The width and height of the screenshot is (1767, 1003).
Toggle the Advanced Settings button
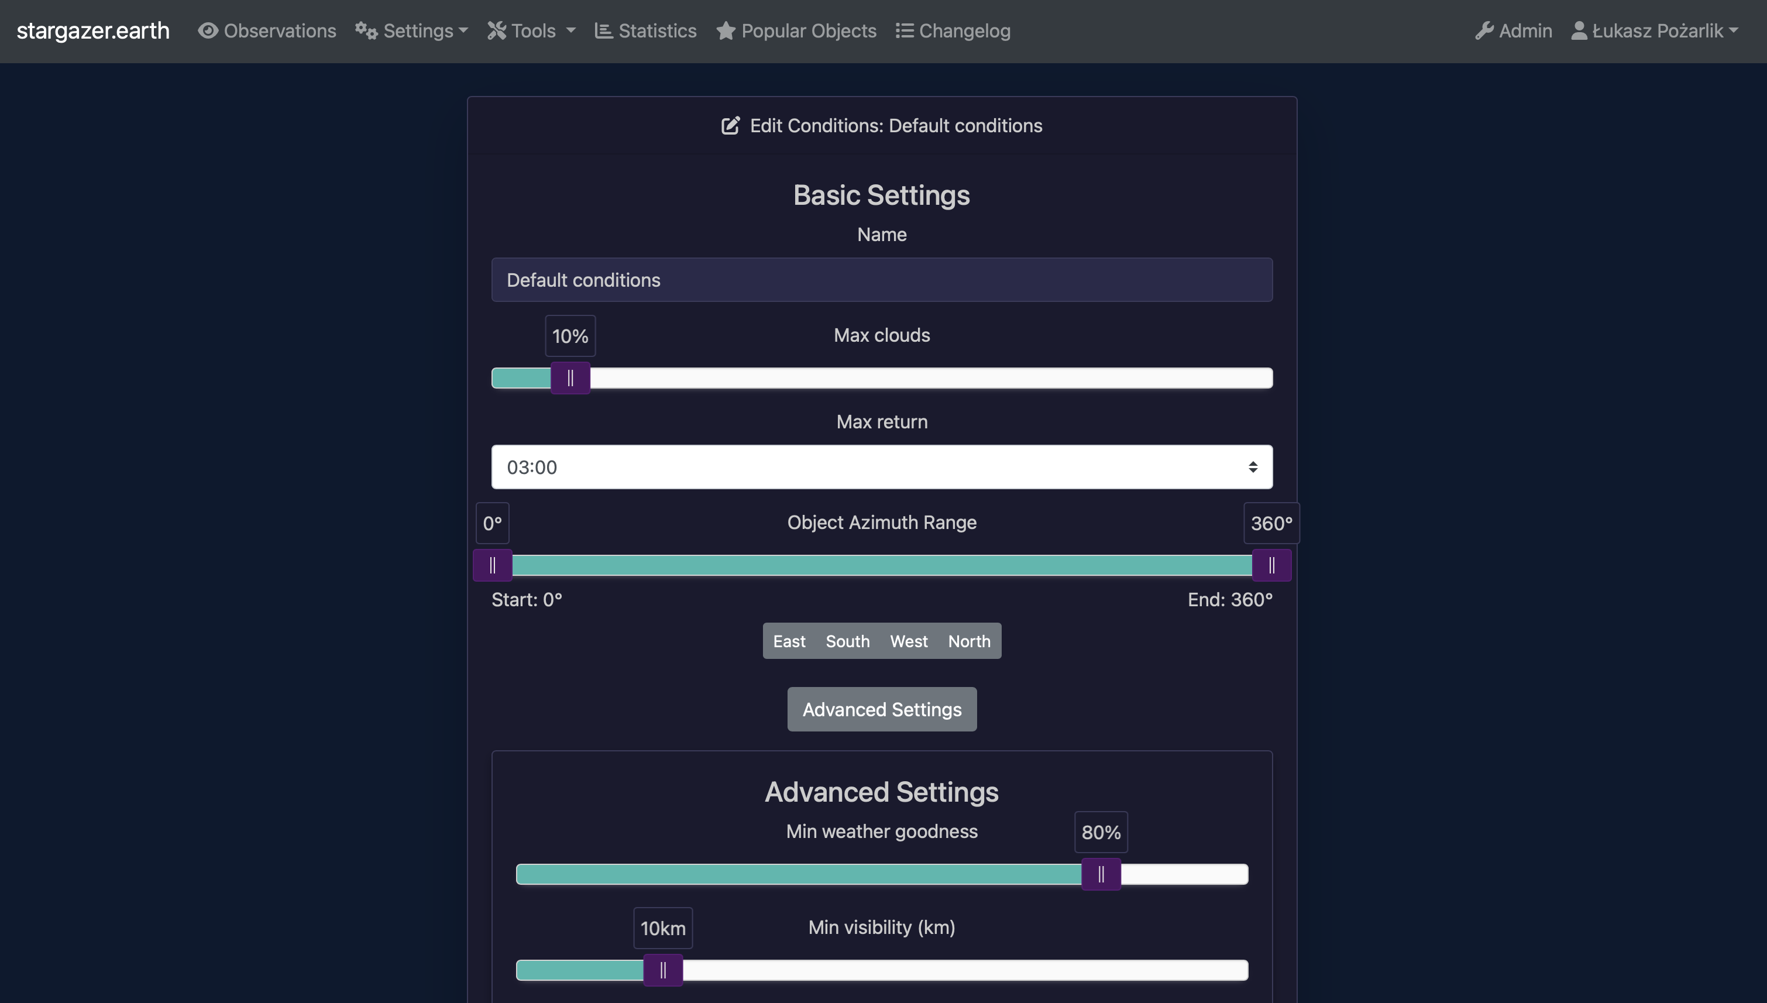point(881,710)
